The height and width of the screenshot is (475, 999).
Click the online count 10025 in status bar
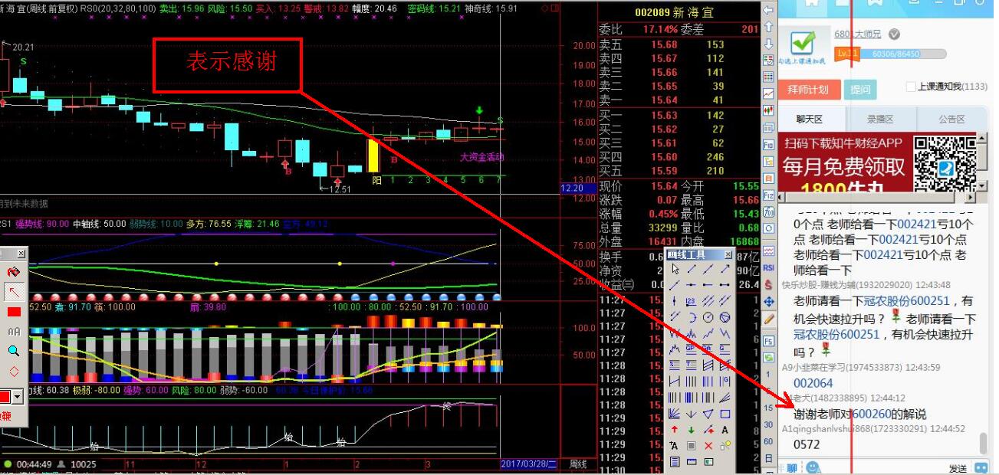tap(84, 464)
